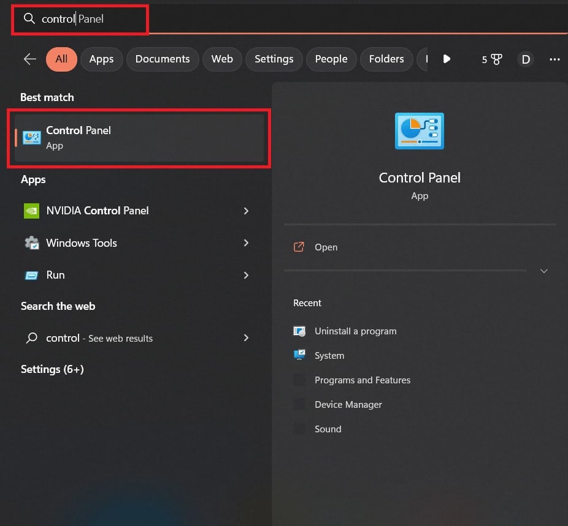Click the Open button for Control Panel
Viewport: 568px width, 526px height.
[326, 247]
